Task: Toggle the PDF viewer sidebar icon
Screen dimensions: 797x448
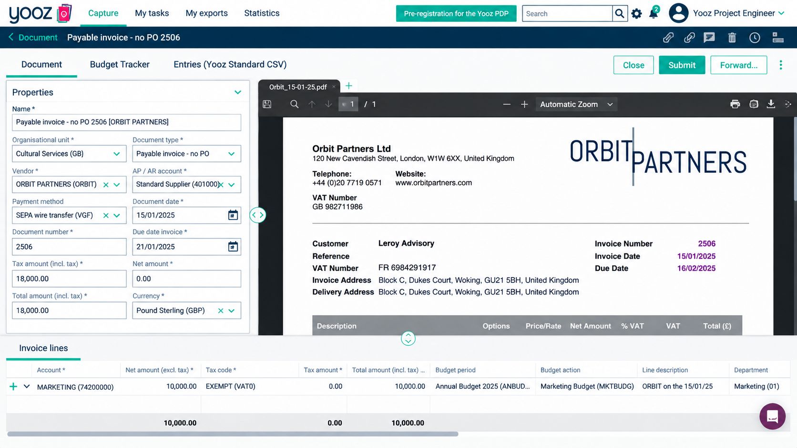Action: (x=267, y=104)
